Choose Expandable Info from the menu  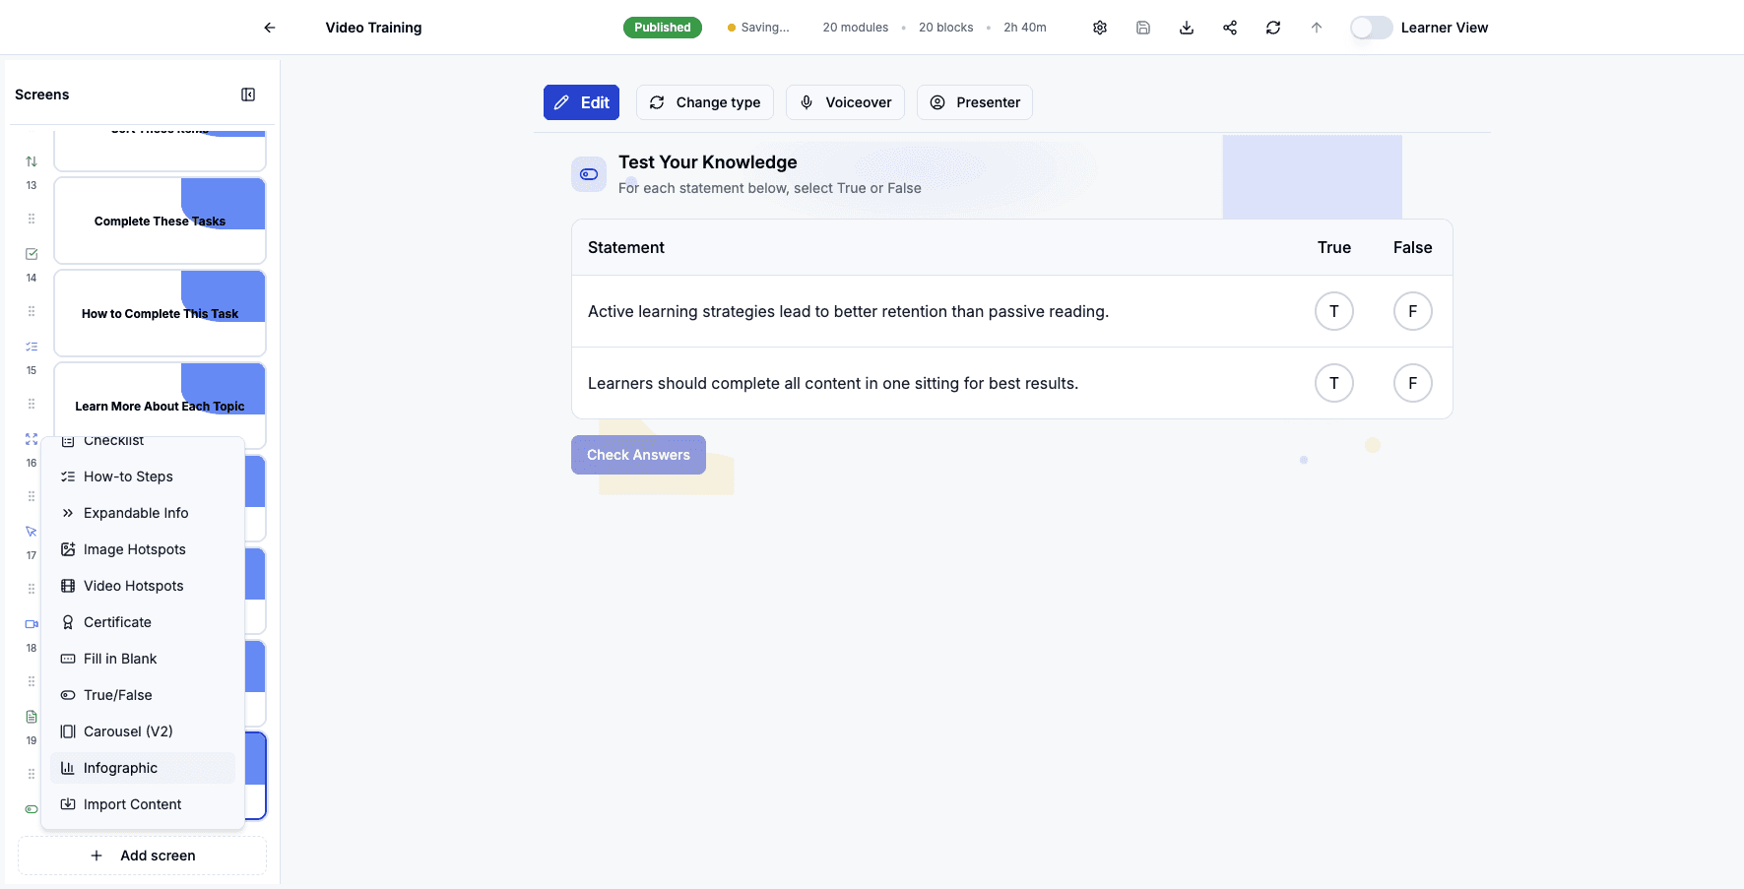(x=143, y=513)
